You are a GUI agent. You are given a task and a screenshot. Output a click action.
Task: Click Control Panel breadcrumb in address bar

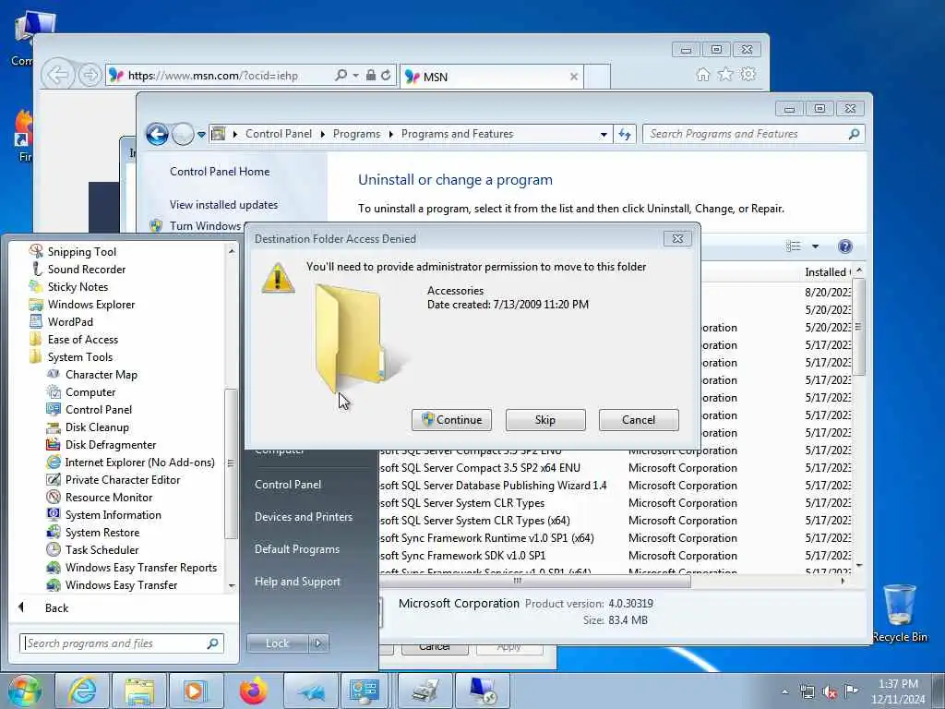click(279, 134)
